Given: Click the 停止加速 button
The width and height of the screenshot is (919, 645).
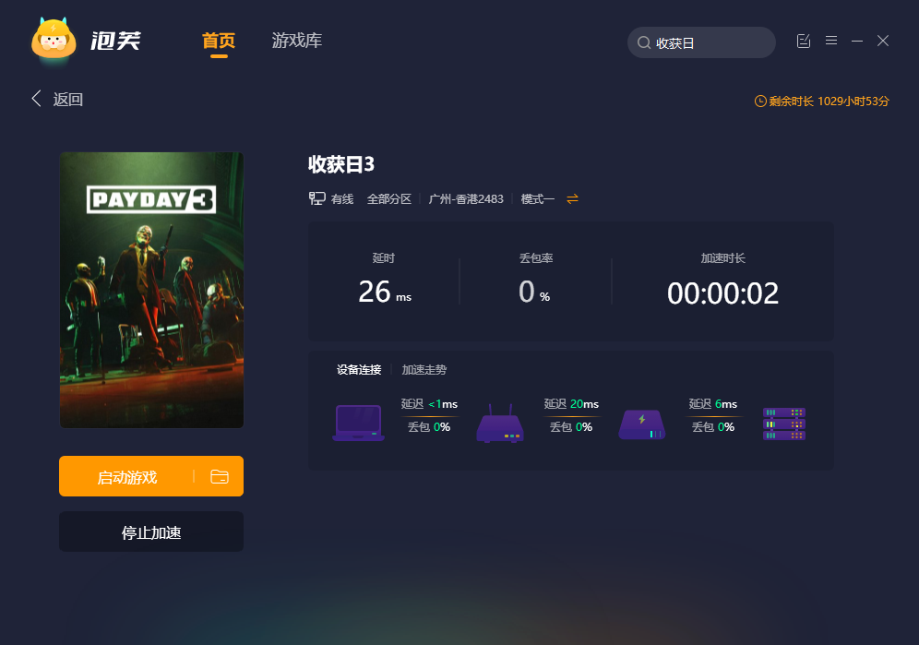Looking at the screenshot, I should (x=151, y=532).
